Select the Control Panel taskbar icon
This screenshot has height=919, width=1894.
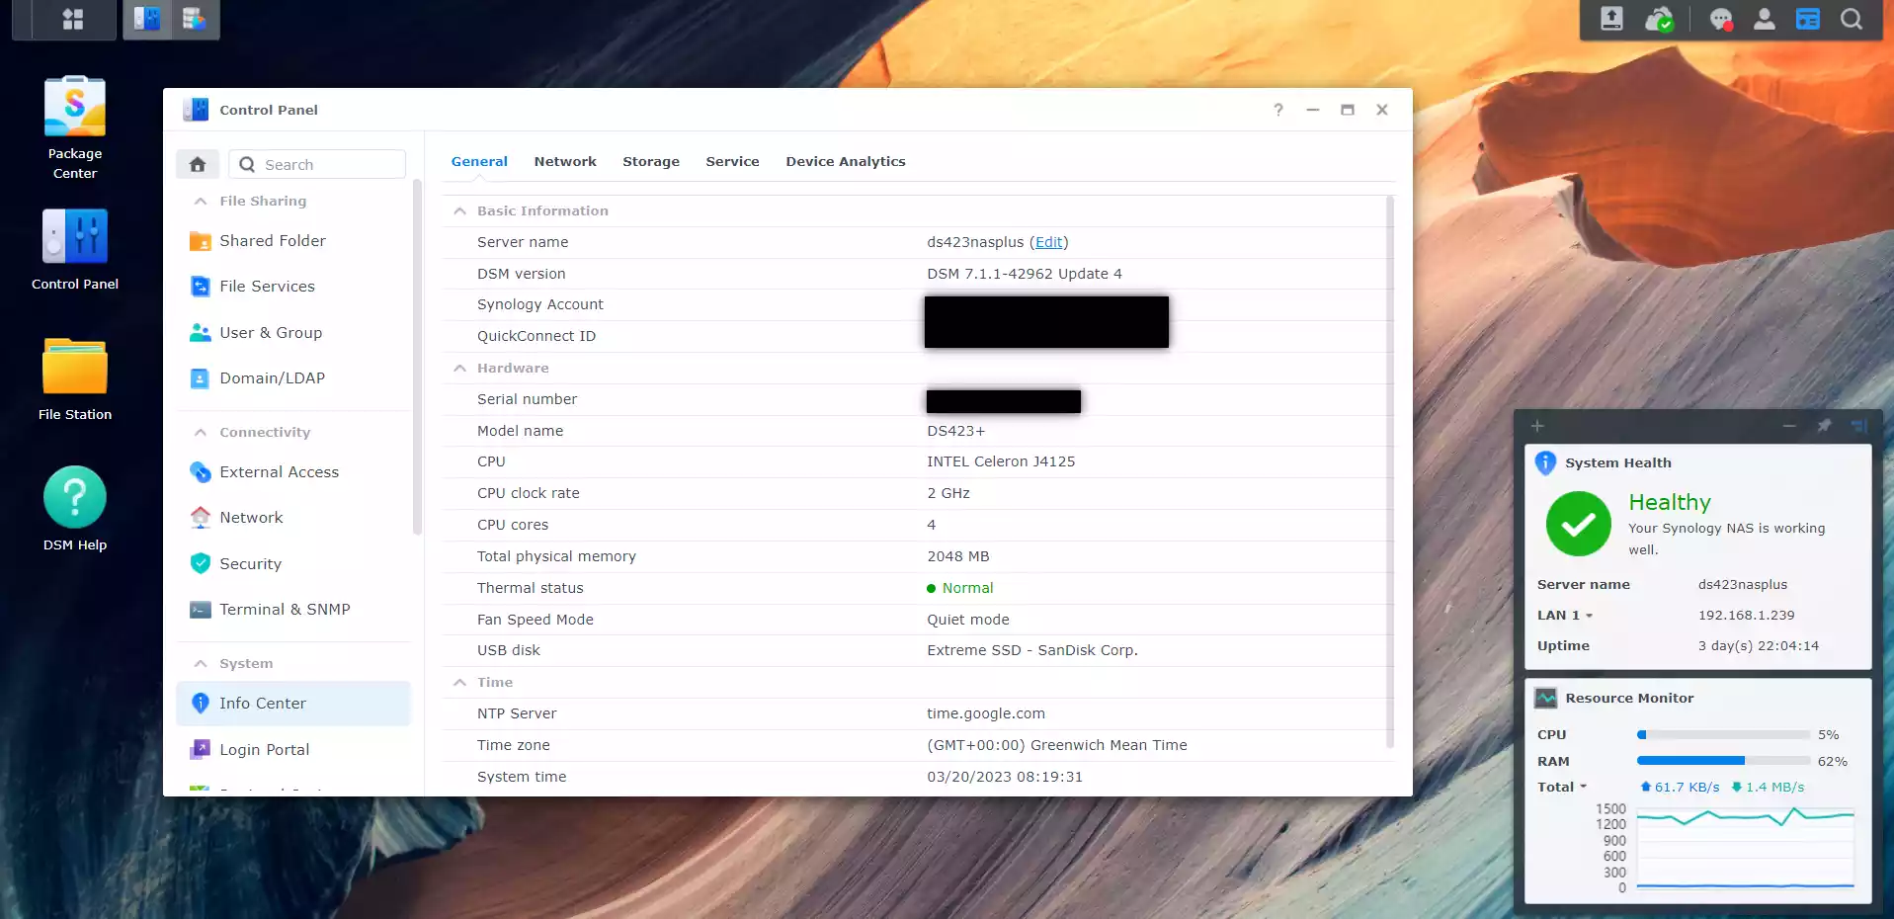pos(147,19)
